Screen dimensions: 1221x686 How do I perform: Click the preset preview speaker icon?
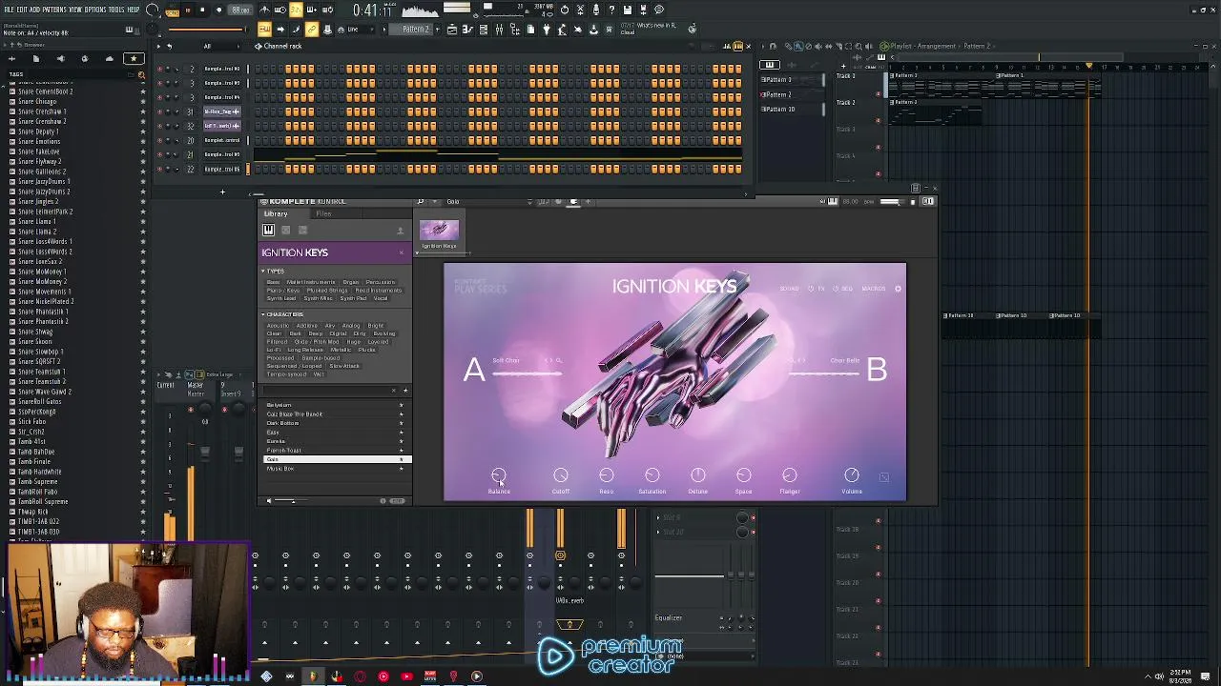(x=269, y=501)
